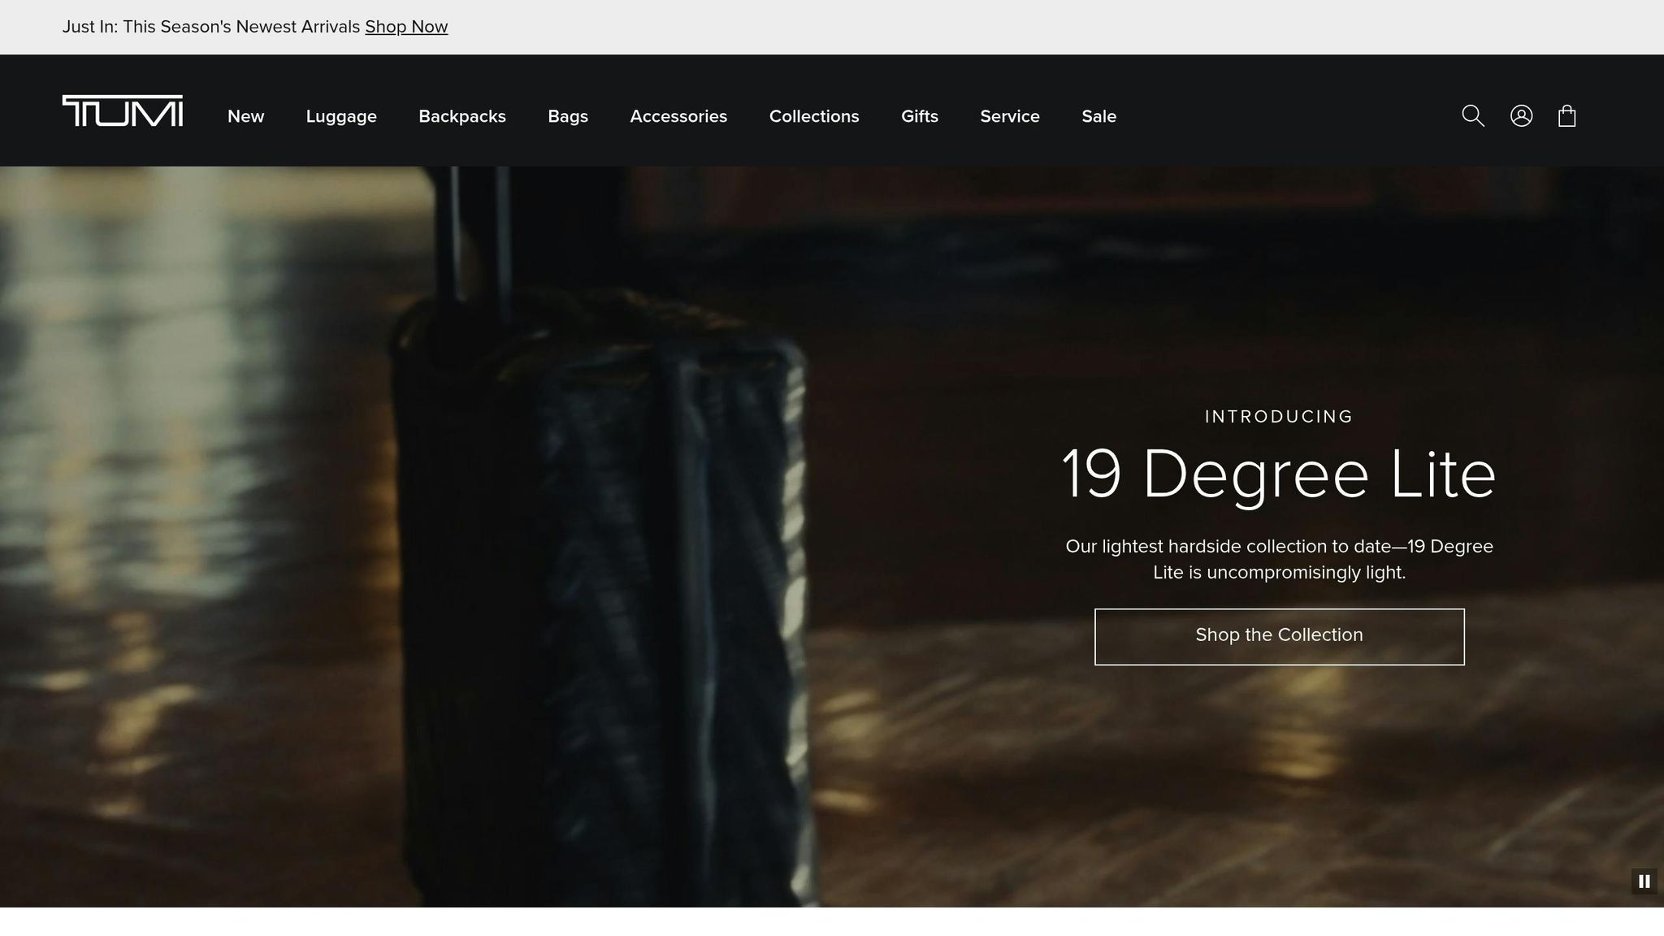Image resolution: width=1664 pixels, height=936 pixels.
Task: Open the Luggage menu
Action: [x=341, y=116]
